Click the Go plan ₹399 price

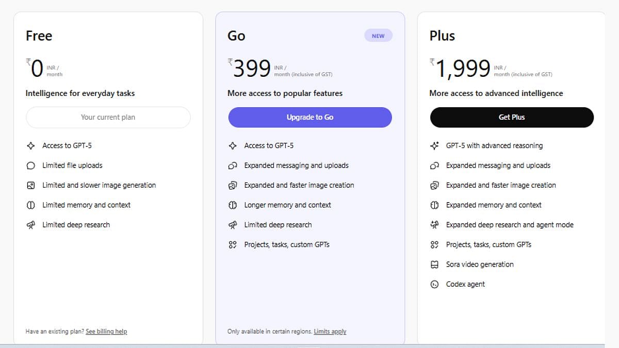[x=251, y=69]
